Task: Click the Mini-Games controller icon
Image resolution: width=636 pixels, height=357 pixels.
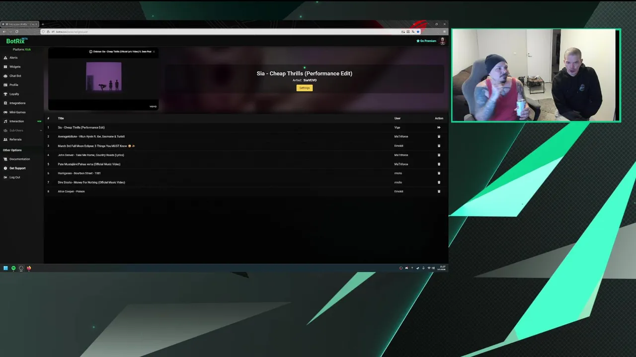Action: (x=5, y=112)
